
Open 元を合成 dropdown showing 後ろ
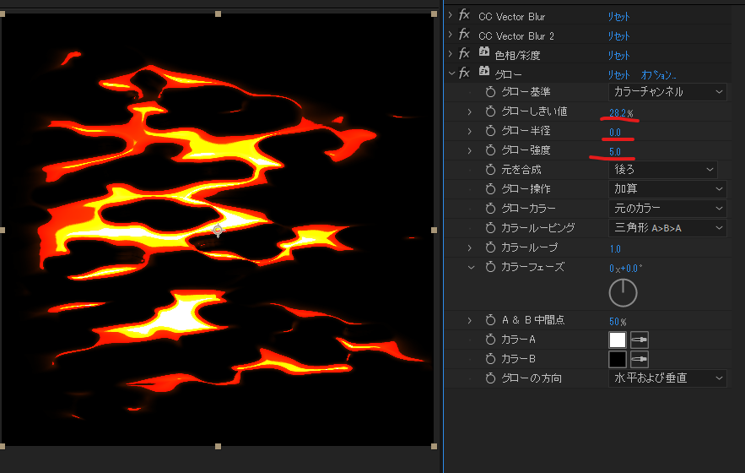pos(662,170)
